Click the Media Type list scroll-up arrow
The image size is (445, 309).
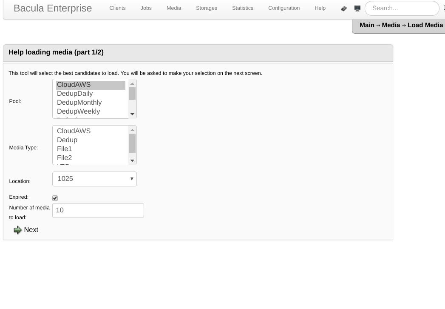pyautogui.click(x=132, y=130)
